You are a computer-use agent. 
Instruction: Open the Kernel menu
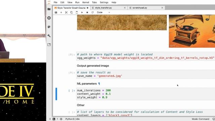pos(86,2)
